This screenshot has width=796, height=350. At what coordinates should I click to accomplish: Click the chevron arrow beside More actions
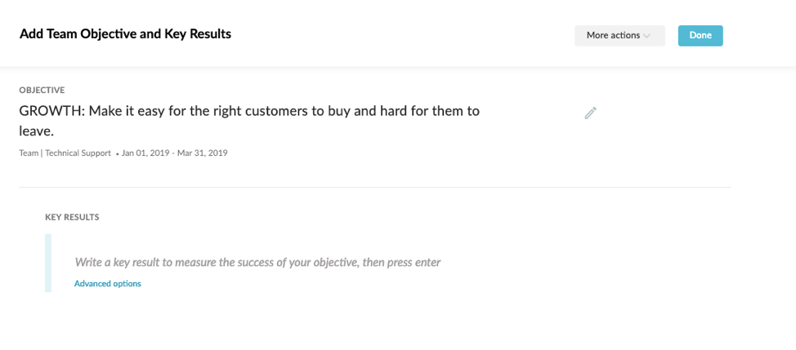(647, 36)
